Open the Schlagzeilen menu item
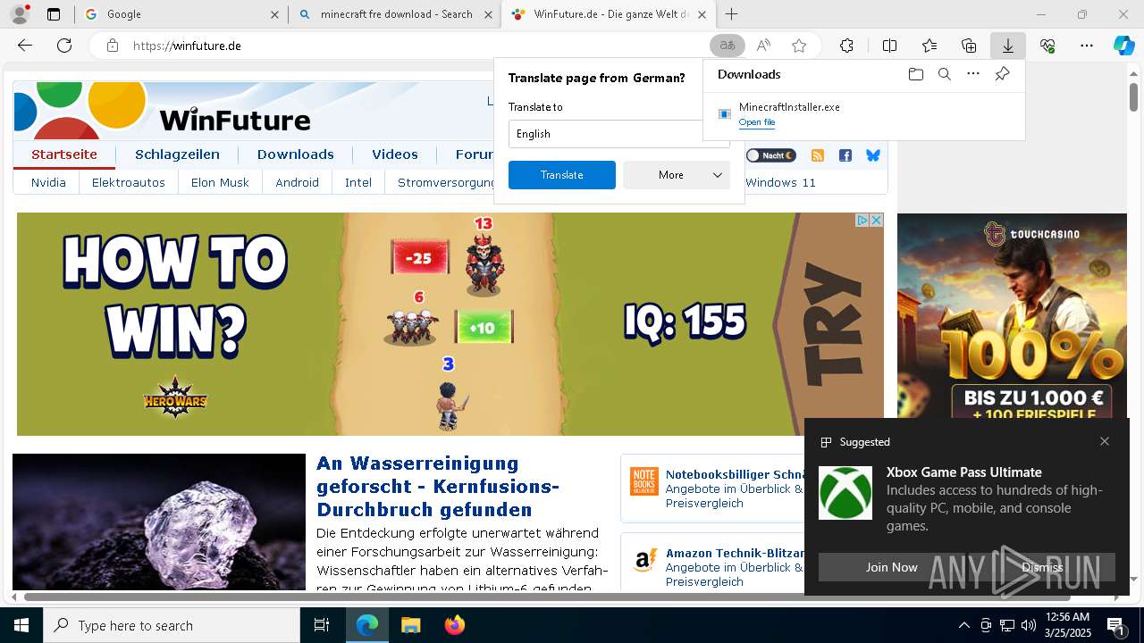 [177, 154]
